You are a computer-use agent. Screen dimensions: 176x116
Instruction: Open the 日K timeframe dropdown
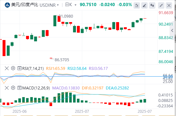point(71,5)
